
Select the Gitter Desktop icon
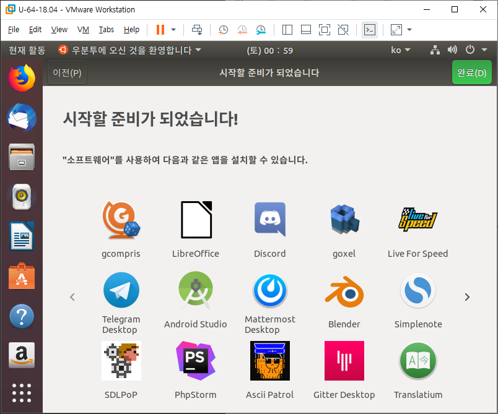344,361
